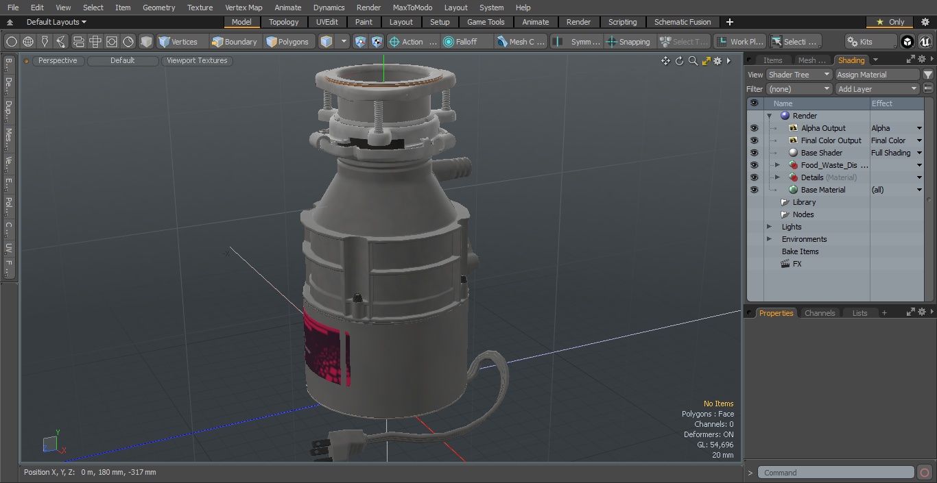
Task: Toggle visibility of Food_Waste_Dis material group
Action: click(x=754, y=165)
